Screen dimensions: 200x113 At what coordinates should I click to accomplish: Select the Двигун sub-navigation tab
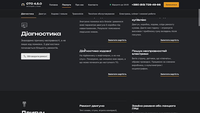tap(42, 14)
